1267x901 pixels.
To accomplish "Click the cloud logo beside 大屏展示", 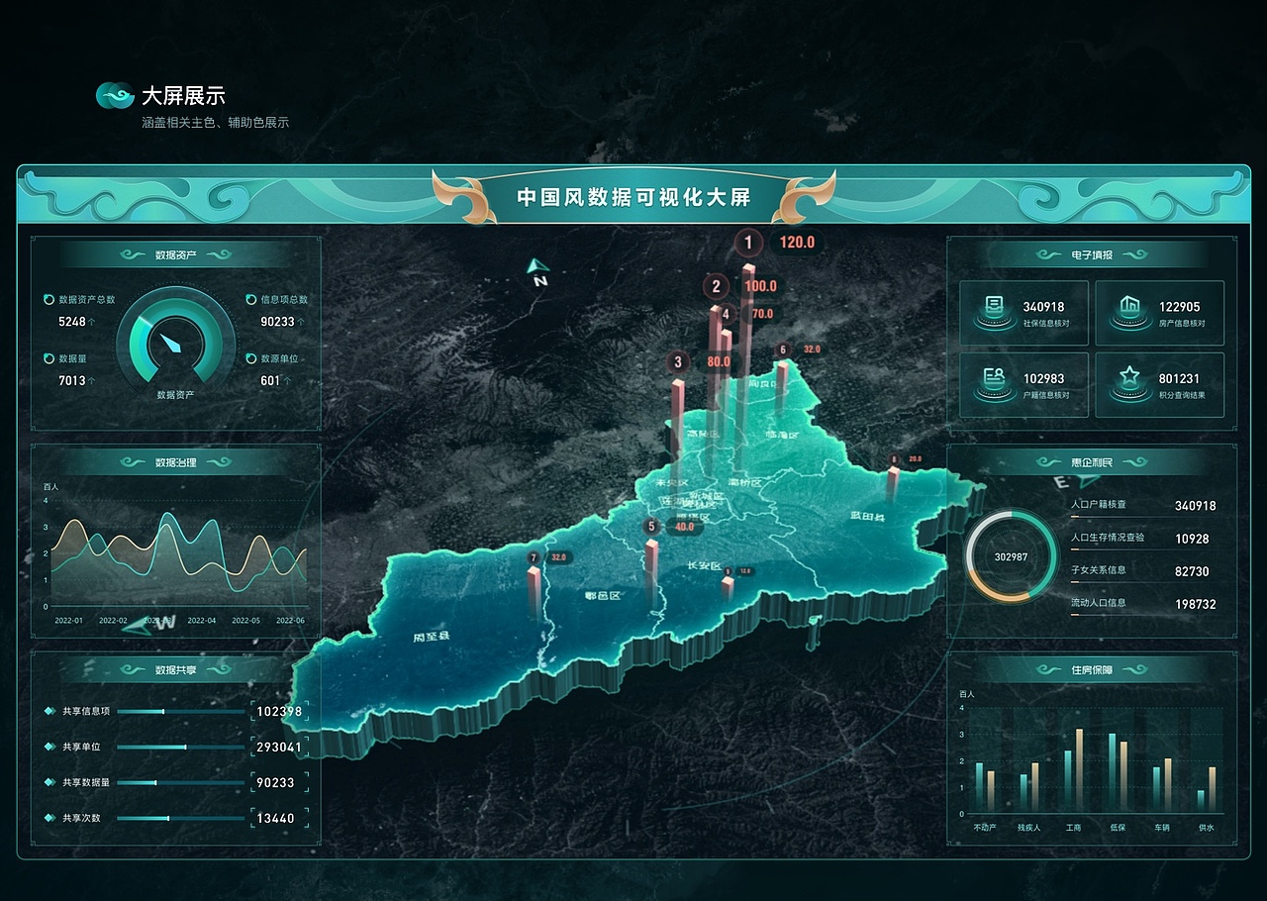I will pyautogui.click(x=115, y=95).
